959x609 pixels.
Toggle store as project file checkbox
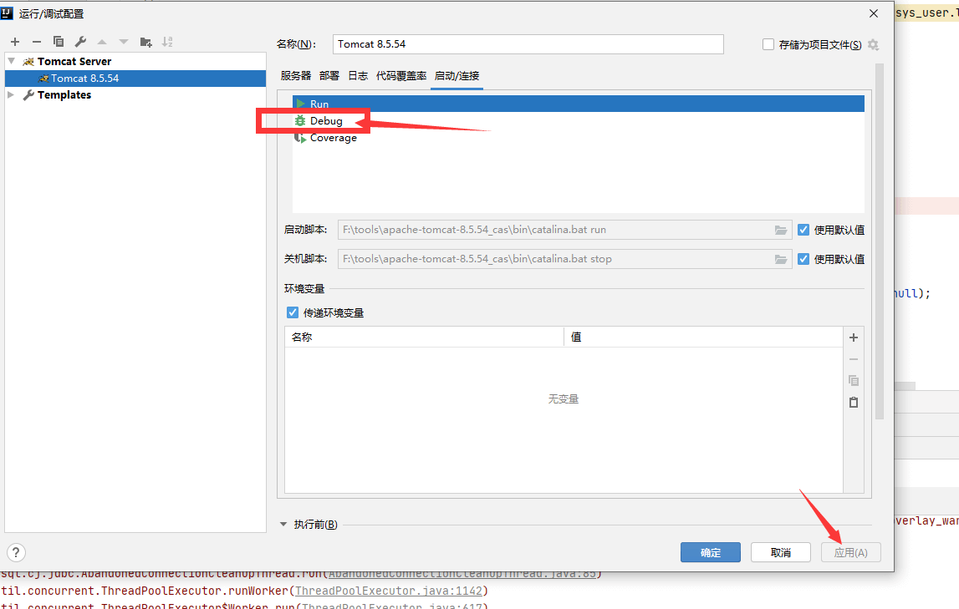(768, 44)
